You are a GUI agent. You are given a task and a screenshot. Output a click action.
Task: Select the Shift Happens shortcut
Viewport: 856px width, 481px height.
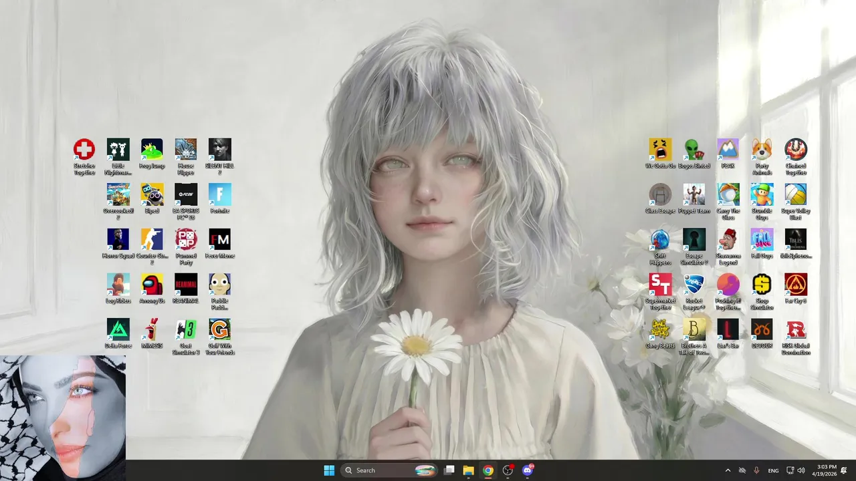click(660, 239)
